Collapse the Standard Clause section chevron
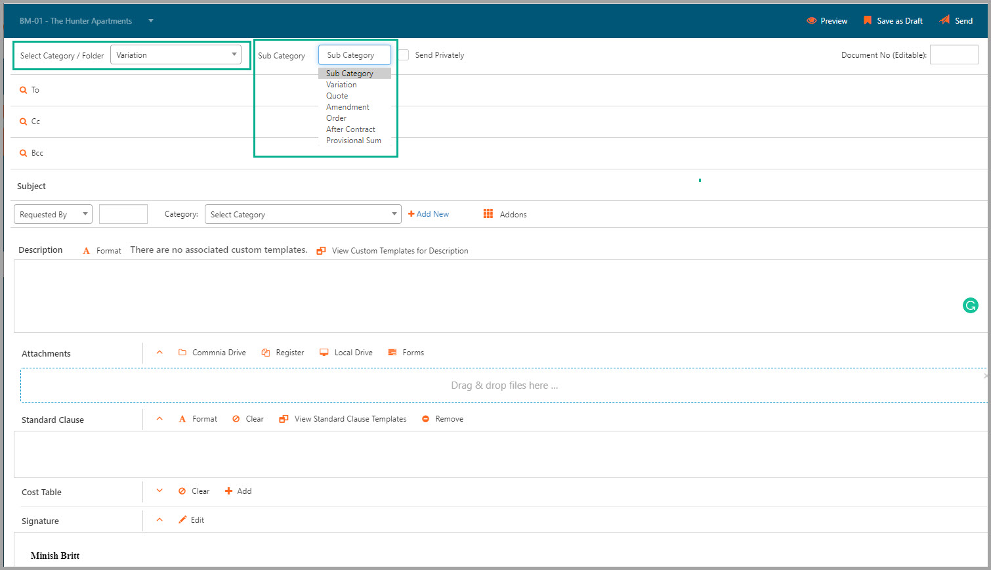 159,419
